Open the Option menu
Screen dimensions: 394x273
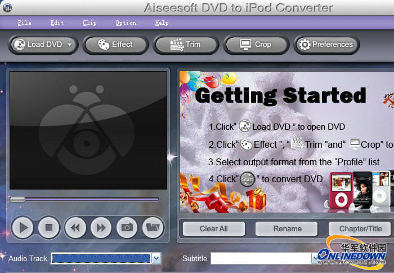point(126,23)
